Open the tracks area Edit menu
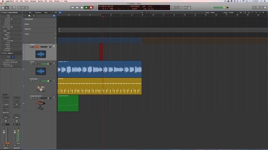The width and height of the screenshot is (268, 150). pos(30,12)
